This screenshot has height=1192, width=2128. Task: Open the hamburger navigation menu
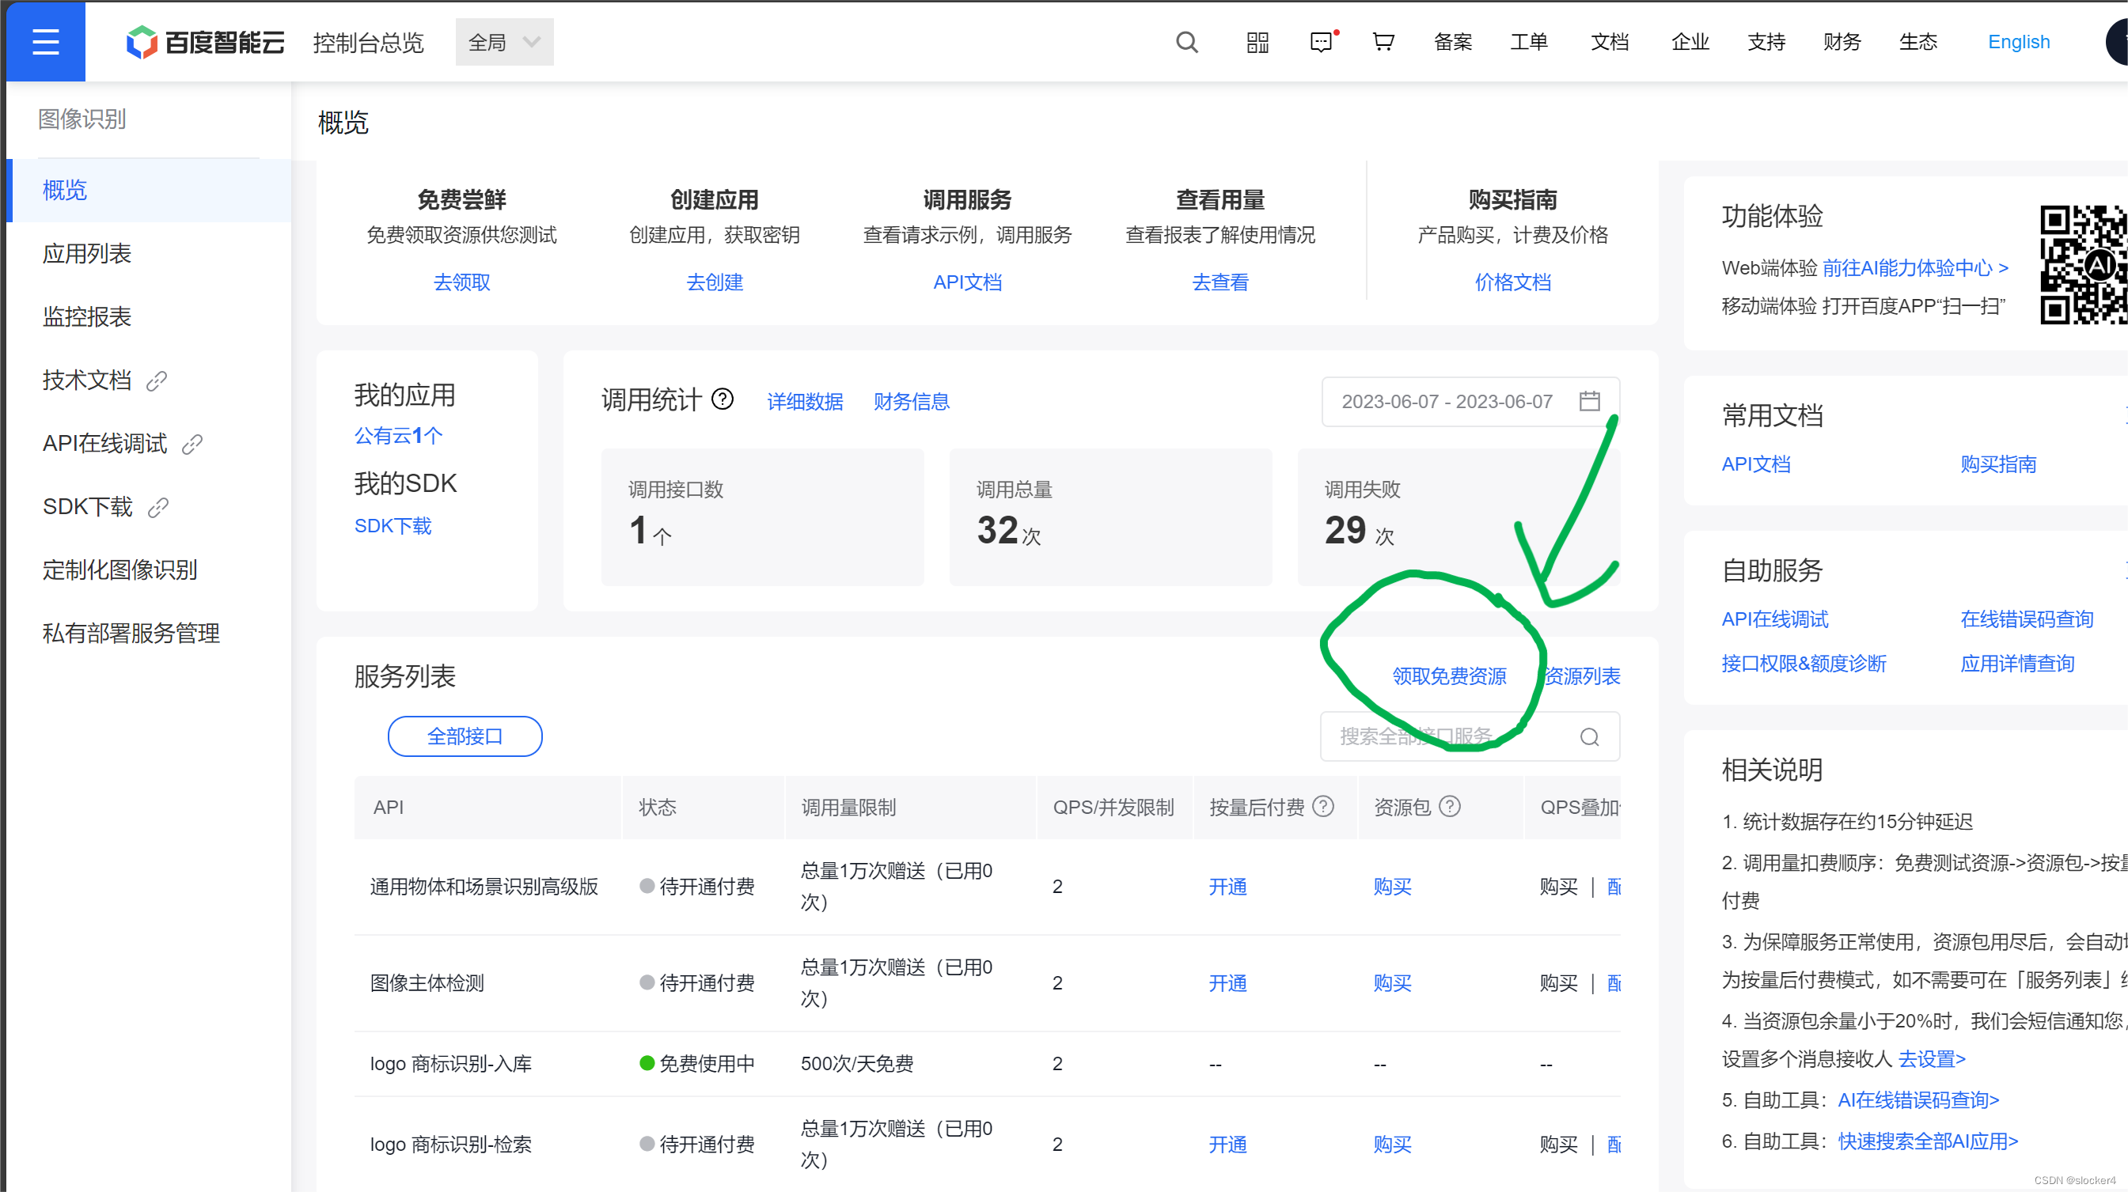[44, 41]
